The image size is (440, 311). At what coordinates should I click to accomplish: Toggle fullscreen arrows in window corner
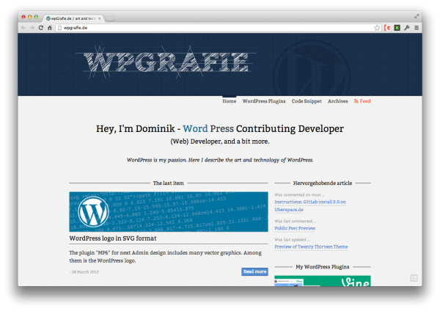[x=417, y=17]
